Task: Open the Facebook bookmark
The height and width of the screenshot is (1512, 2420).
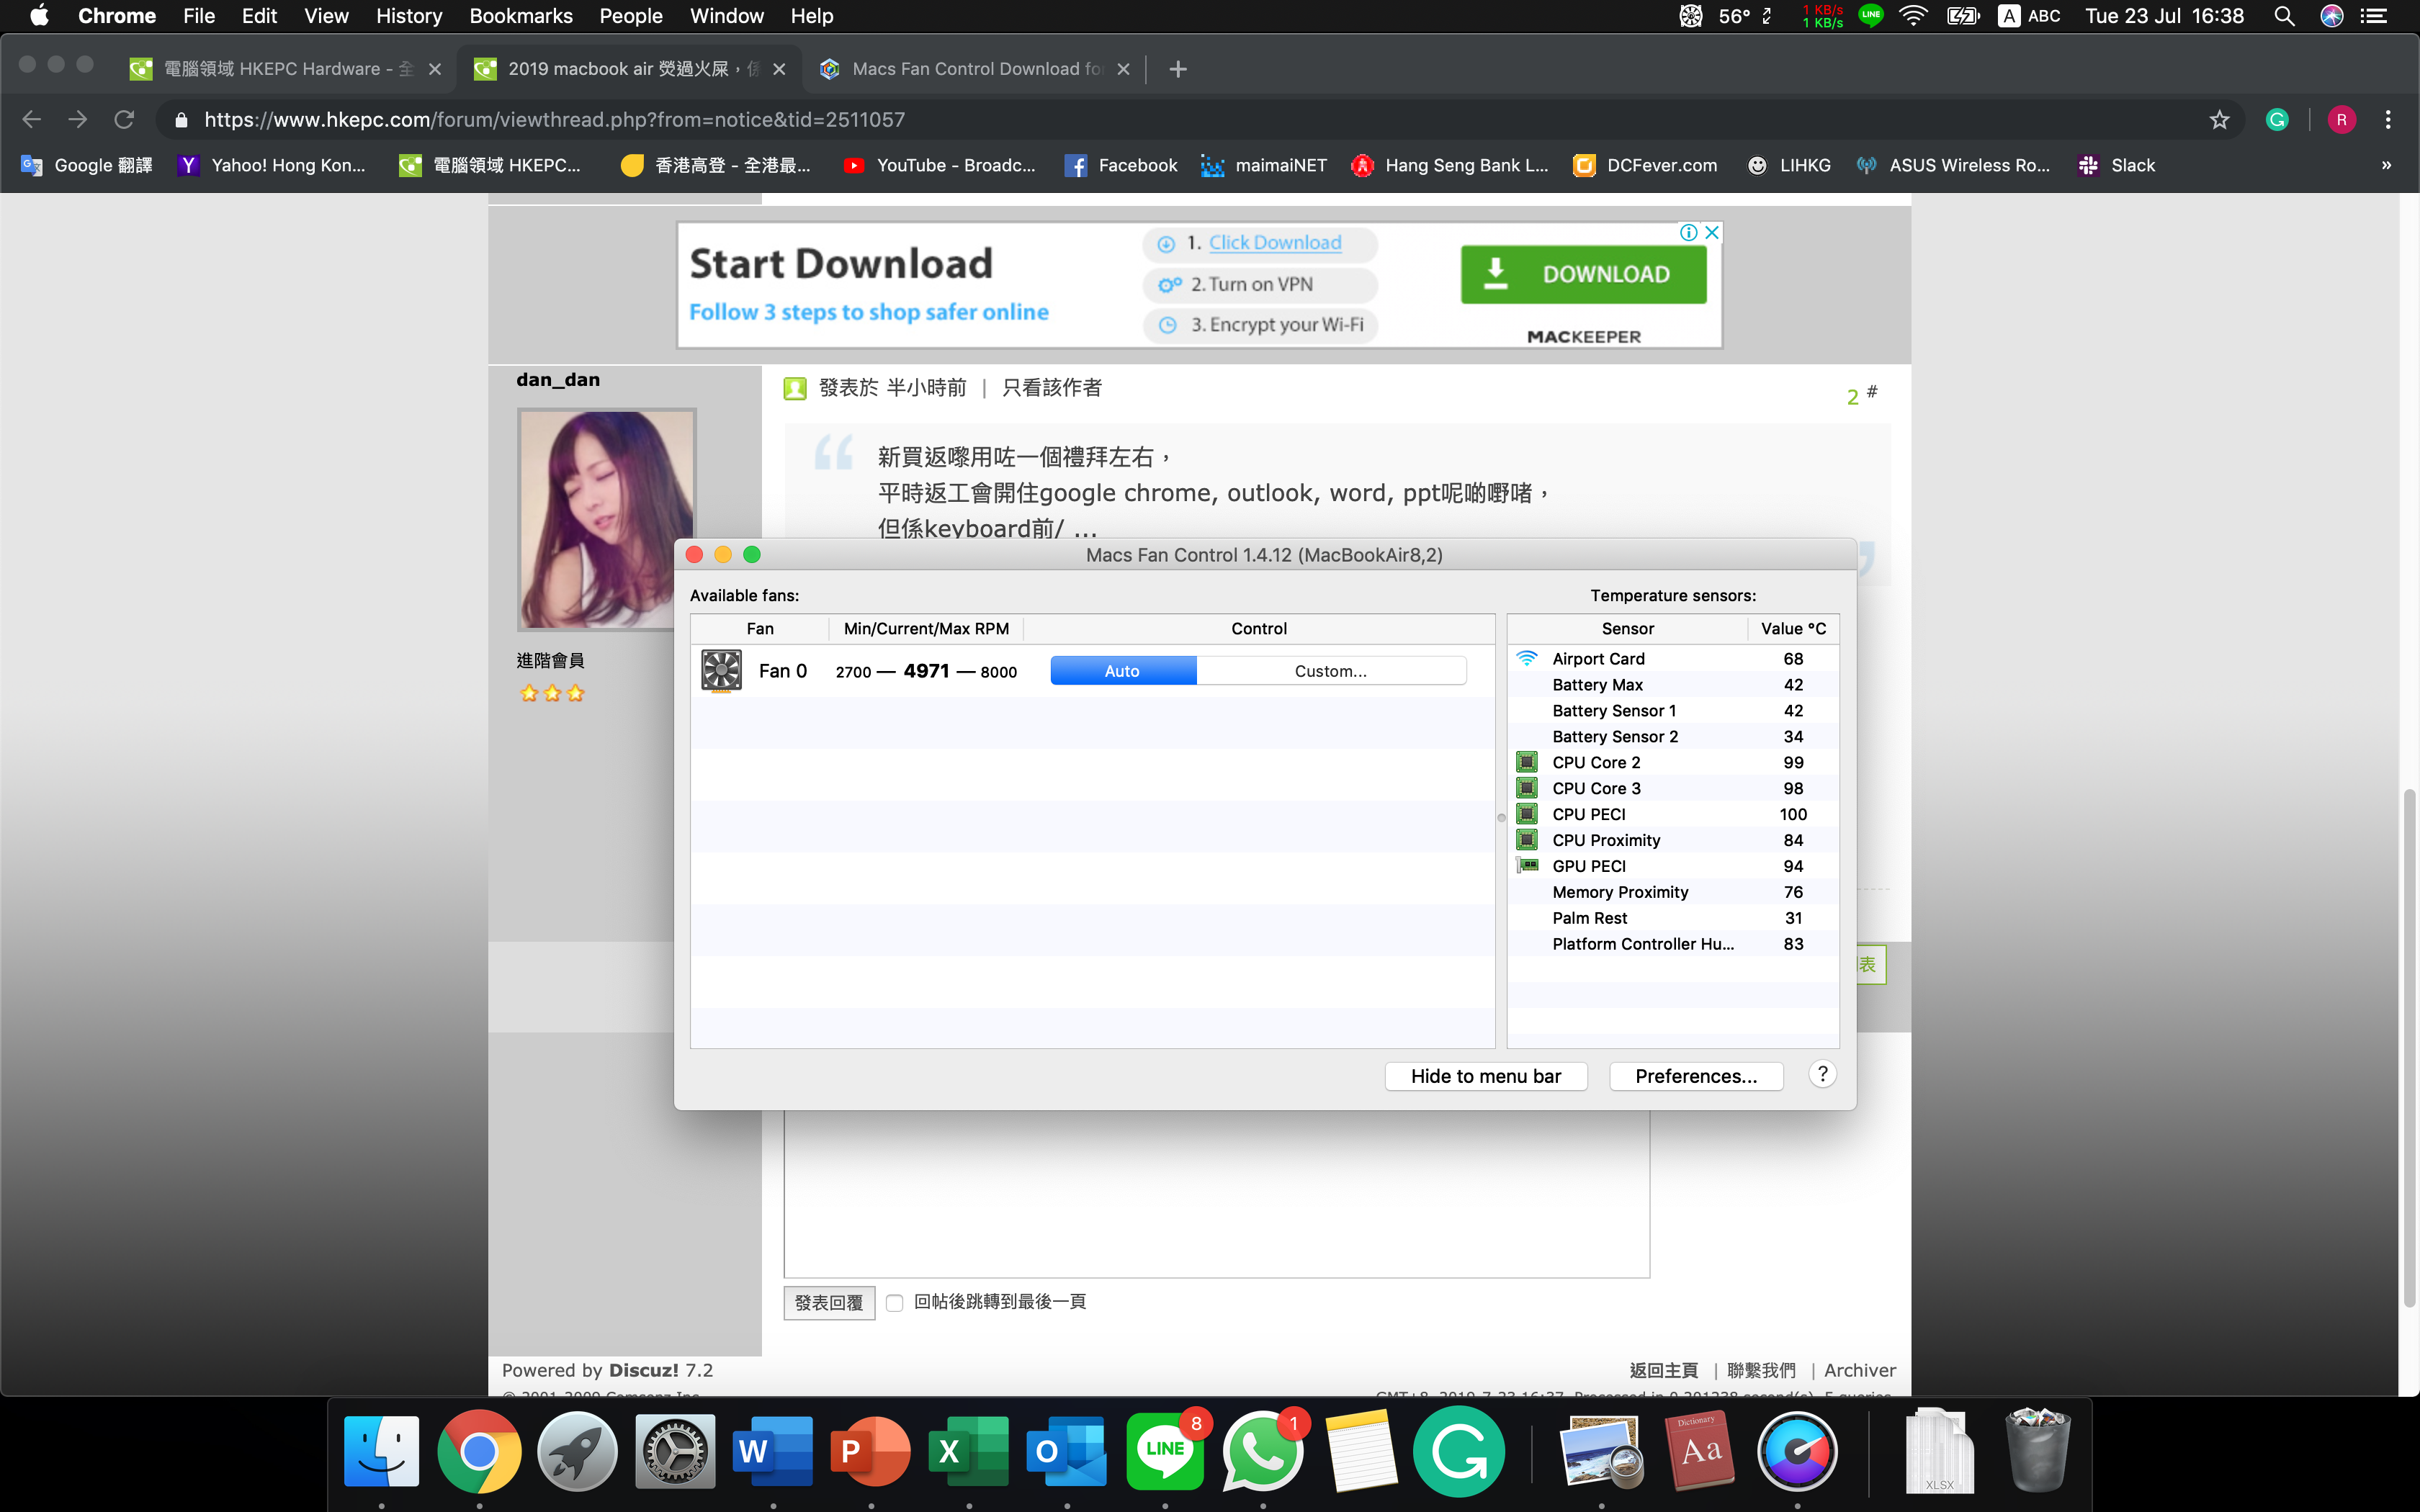Action: (x=1121, y=166)
